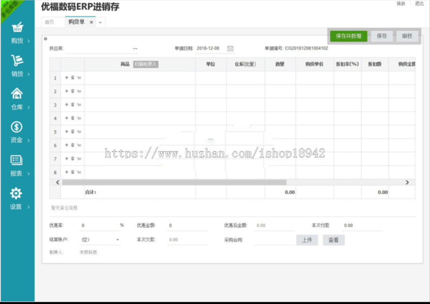Delete row 1 using its trash icon

click(x=73, y=77)
